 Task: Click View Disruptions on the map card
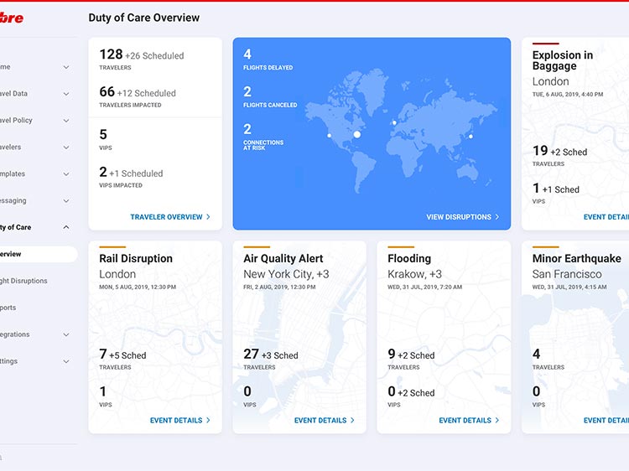tap(462, 217)
